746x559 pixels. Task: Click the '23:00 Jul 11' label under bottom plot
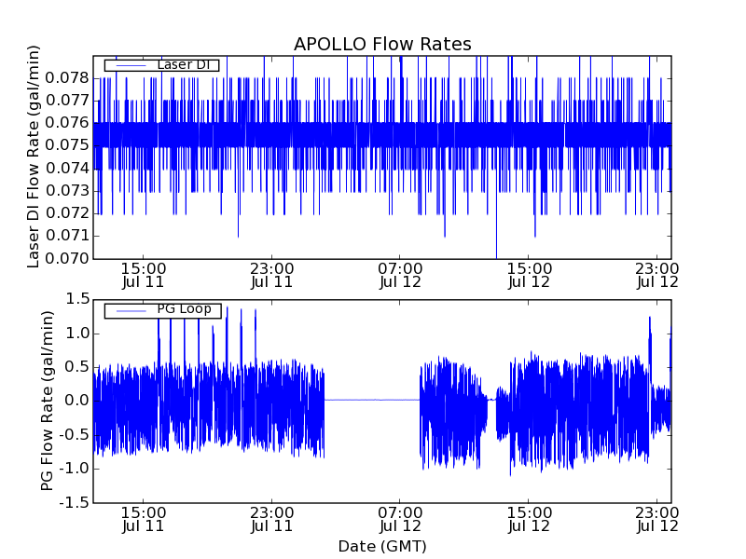coord(272,518)
